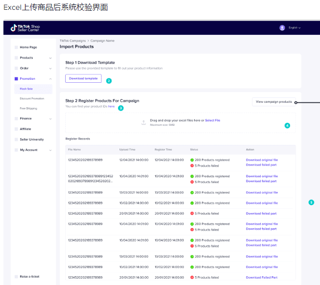Screen dimensions: 320x285
Task: Open the user avatar profile icon
Action: pyautogui.click(x=282, y=28)
